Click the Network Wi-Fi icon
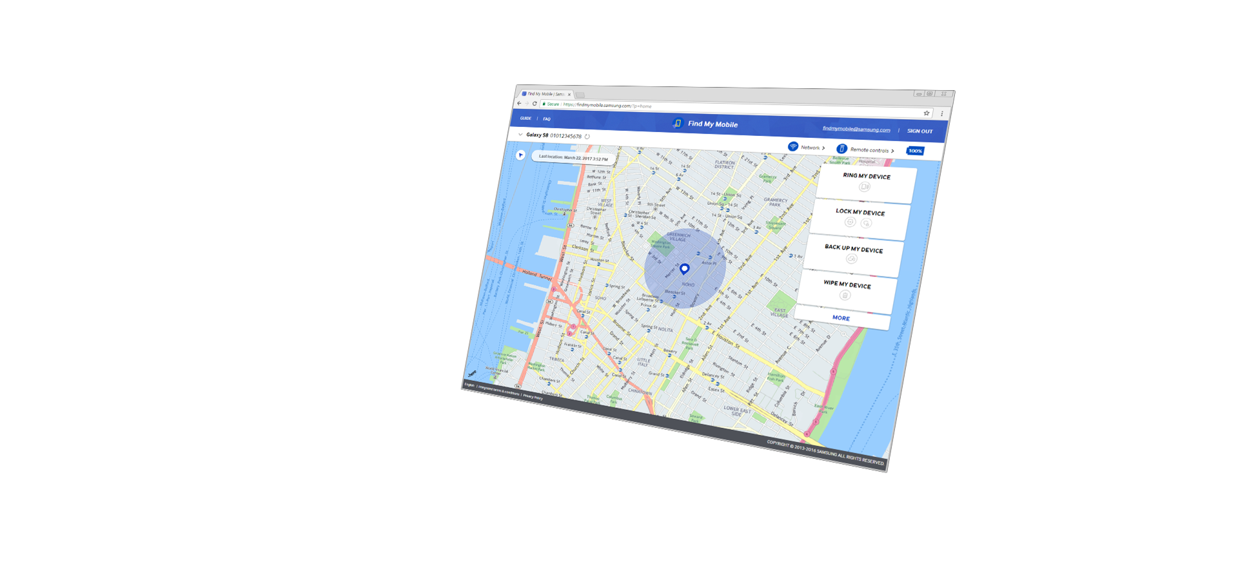The image size is (1238, 580). coord(793,147)
